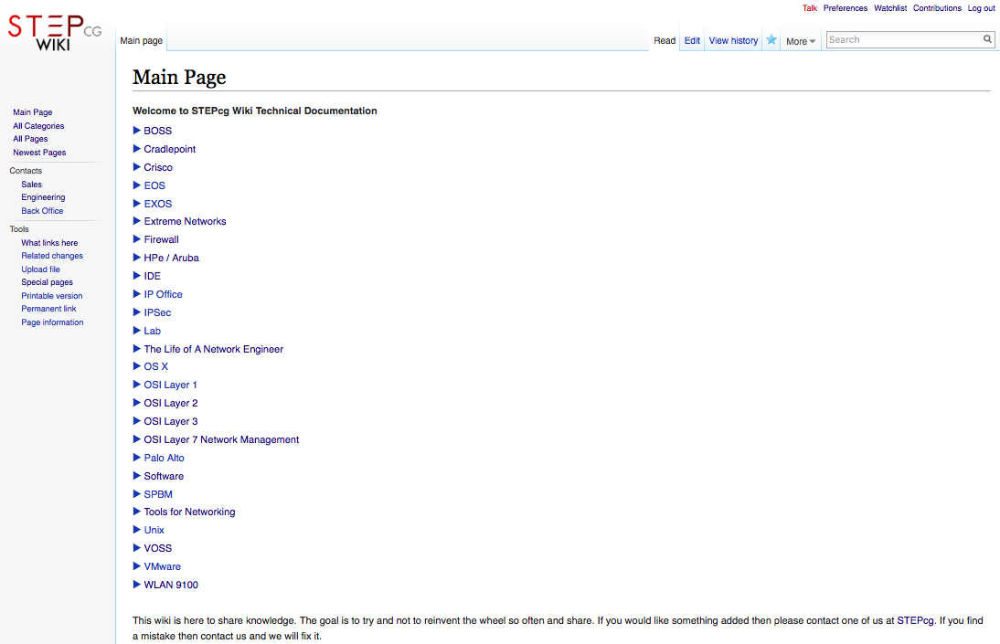Open the Sales contact link
This screenshot has width=1000, height=644.
[x=31, y=185]
